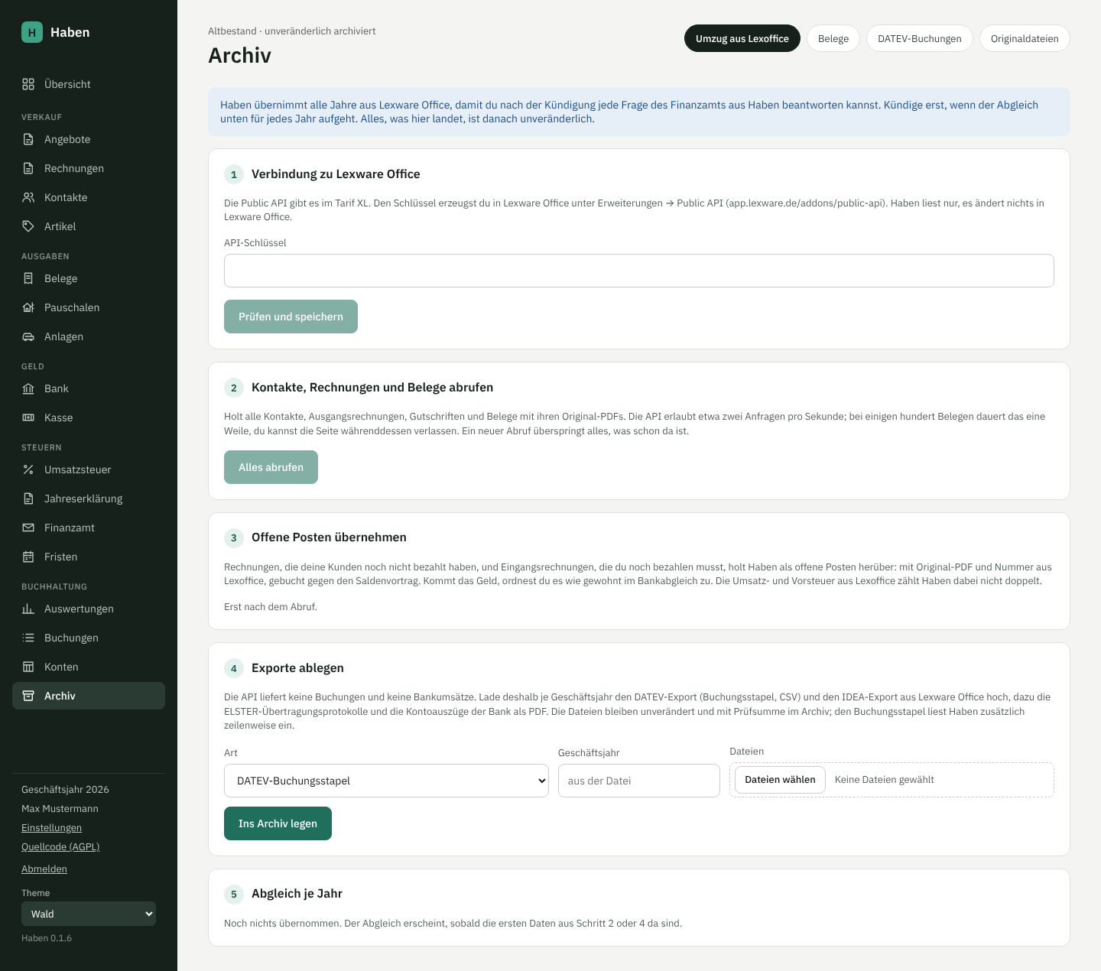The image size is (1101, 971).
Task: Click the Angebote document icon
Action: (x=28, y=139)
